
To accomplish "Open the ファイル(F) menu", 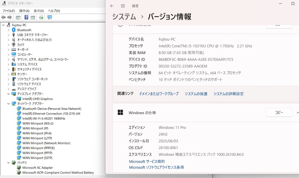I will click(x=9, y=11).
